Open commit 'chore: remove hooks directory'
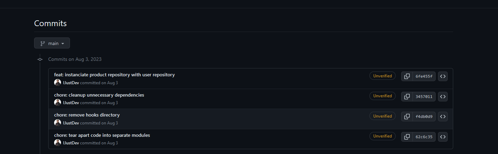This screenshot has width=498, height=154. tap(87, 115)
